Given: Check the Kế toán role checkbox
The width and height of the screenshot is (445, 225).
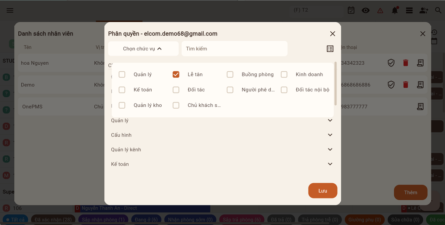Looking at the screenshot, I should (122, 89).
